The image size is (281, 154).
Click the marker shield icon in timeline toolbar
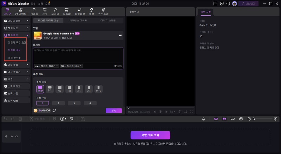pos(55,119)
